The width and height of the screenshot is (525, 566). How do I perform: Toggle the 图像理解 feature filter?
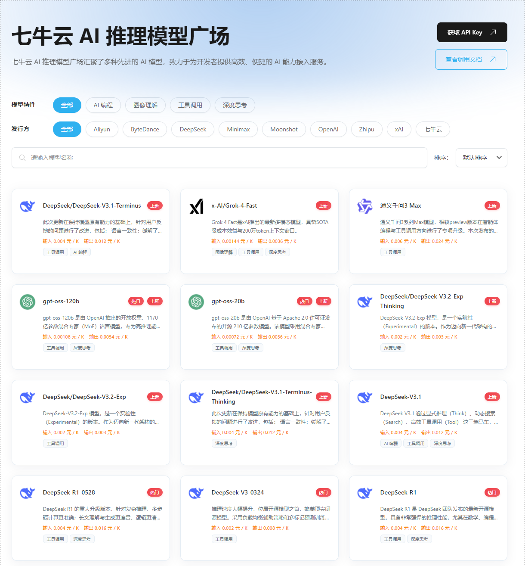(x=145, y=105)
